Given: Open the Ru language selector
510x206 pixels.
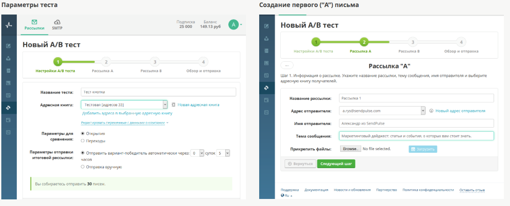Looking at the screenshot, I should (287, 195).
